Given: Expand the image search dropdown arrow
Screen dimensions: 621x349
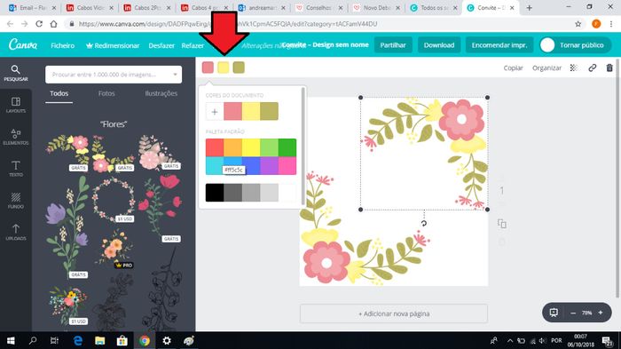Looking at the screenshot, I should point(175,75).
